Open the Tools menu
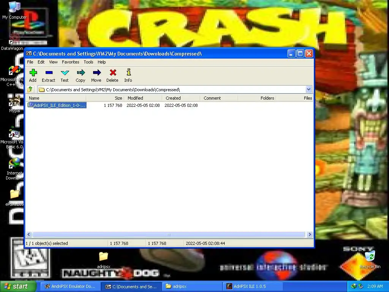Viewport: 389px width, 292px height. (88, 62)
